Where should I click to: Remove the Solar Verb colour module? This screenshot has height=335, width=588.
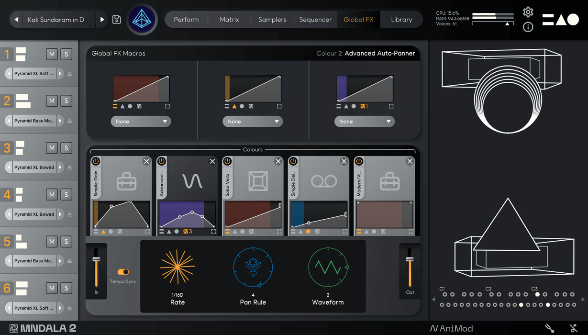click(278, 162)
